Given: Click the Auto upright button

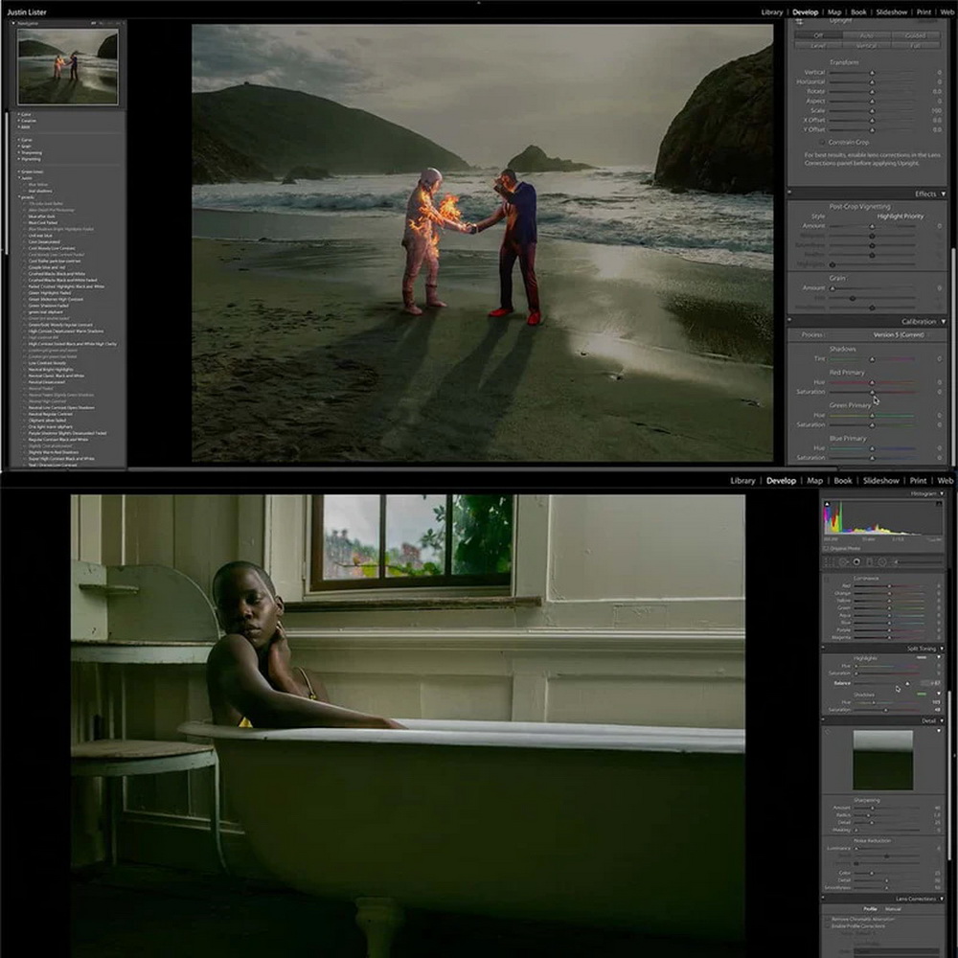Looking at the screenshot, I should coord(867,35).
